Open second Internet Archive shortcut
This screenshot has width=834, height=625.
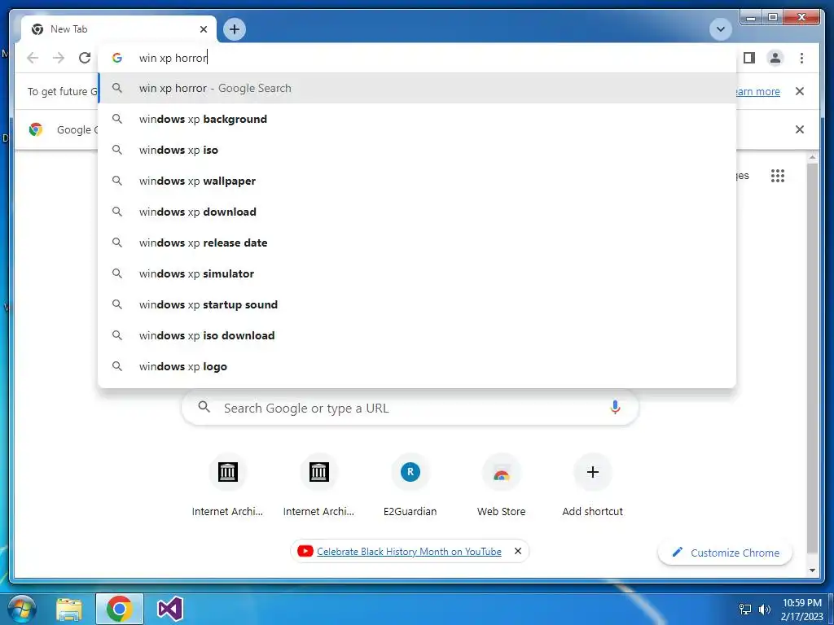(x=318, y=486)
